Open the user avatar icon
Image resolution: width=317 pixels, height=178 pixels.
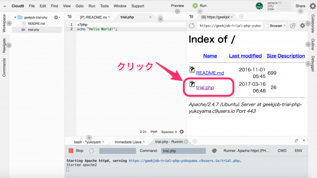coord(260,6)
